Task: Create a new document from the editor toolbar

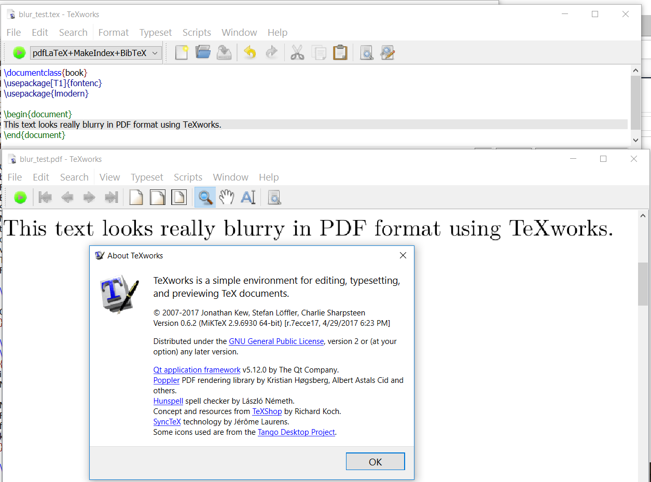Action: coord(182,52)
